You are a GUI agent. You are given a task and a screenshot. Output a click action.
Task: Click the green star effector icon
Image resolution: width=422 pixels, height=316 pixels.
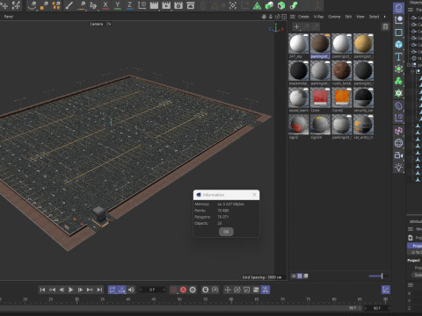point(398,94)
